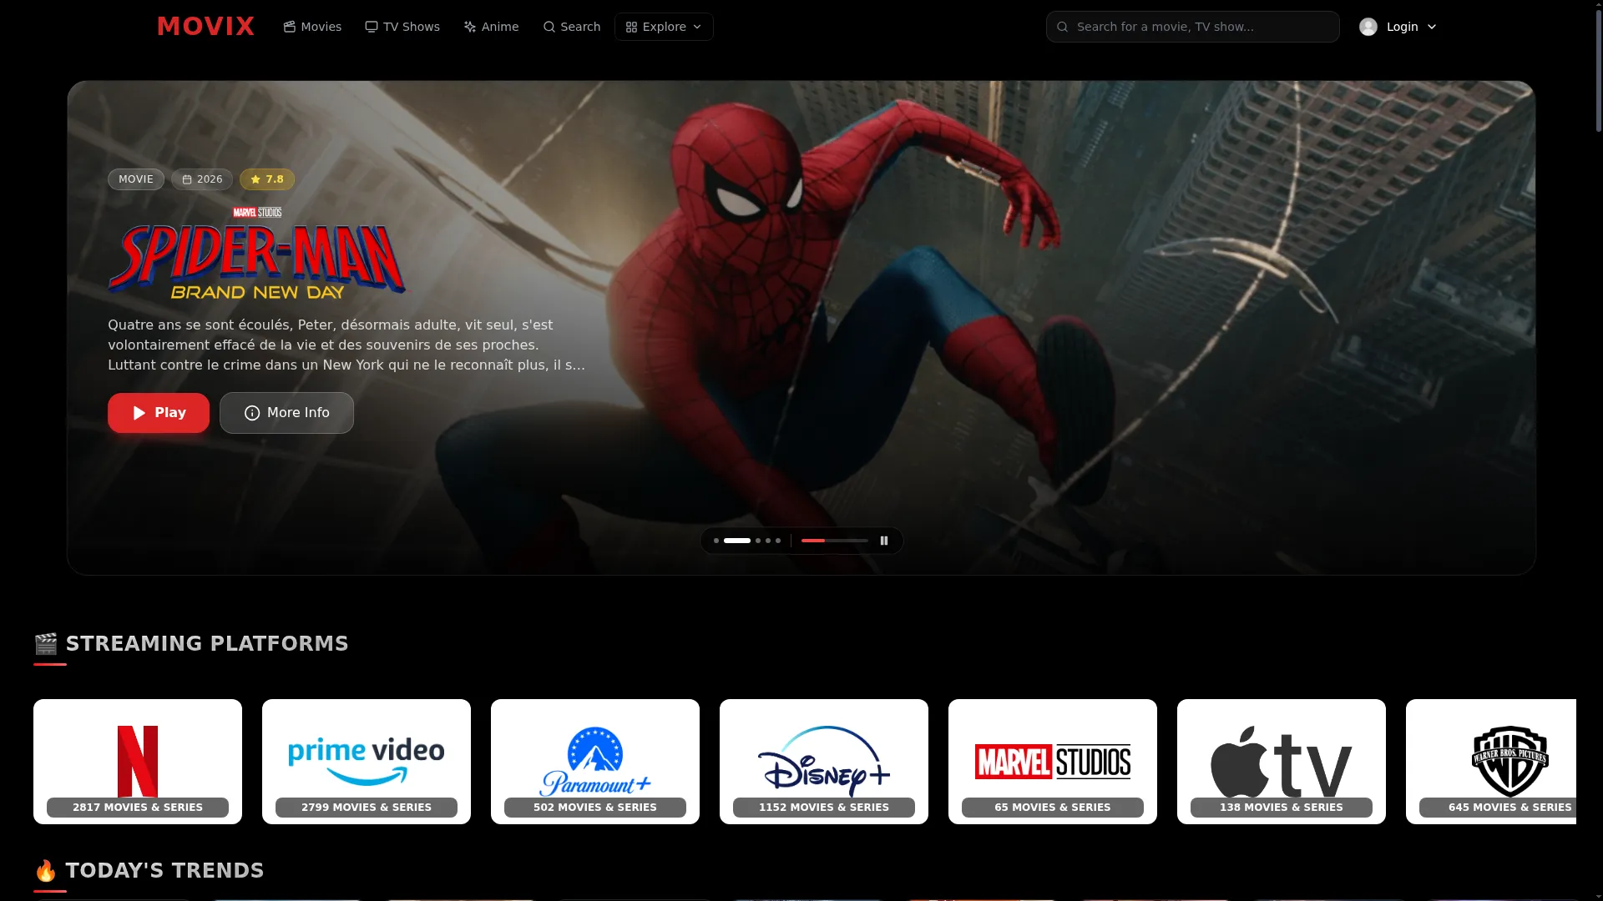Open More Info for Spider-Man
Image resolution: width=1603 pixels, height=901 pixels.
pos(286,413)
